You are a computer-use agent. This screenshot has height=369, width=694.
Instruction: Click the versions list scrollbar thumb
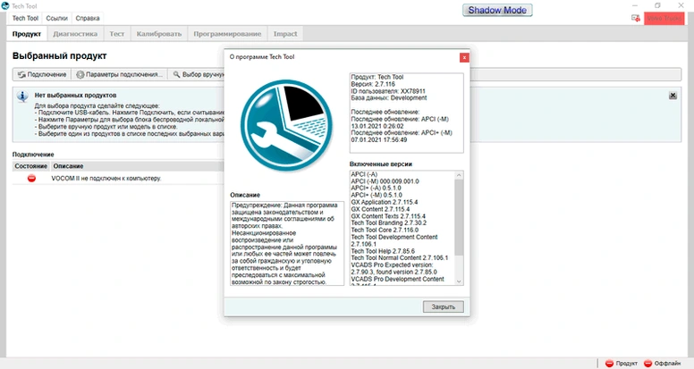[x=459, y=217]
